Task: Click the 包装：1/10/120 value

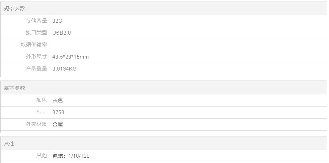Action: 71,156
